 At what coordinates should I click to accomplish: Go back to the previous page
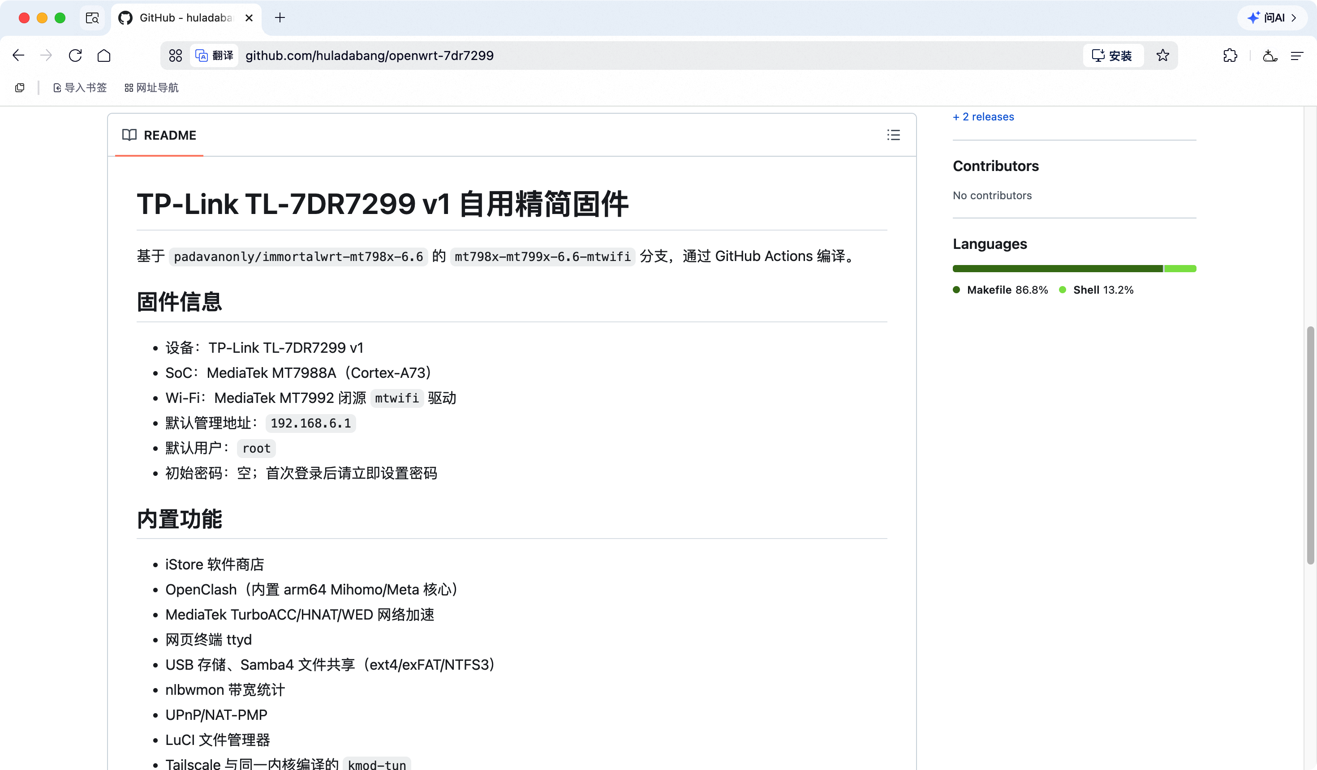18,56
